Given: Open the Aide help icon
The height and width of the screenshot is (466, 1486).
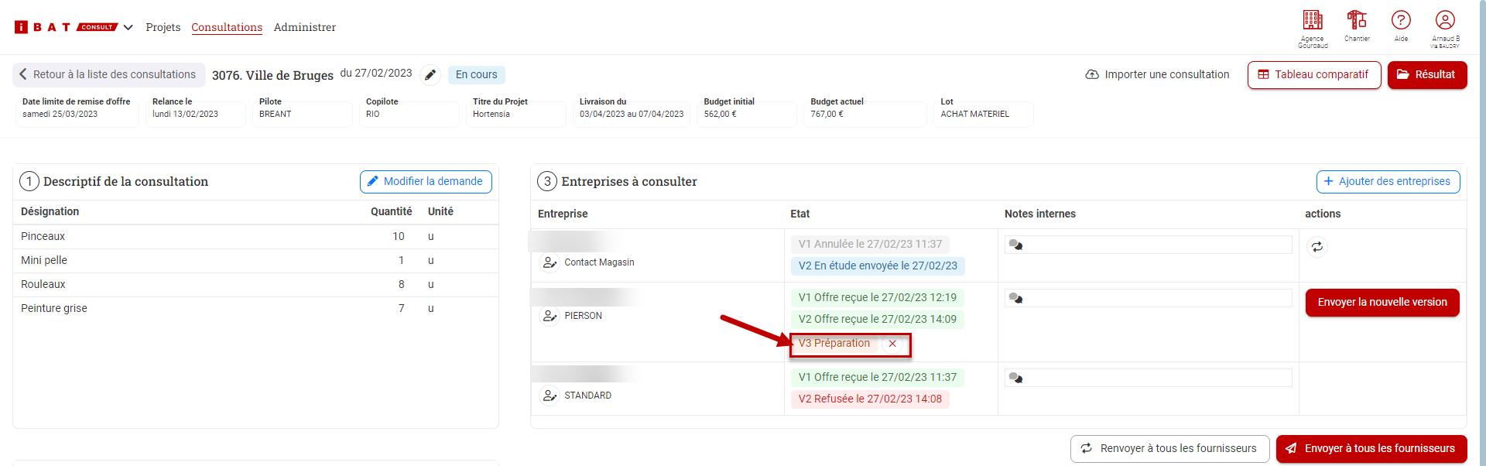Looking at the screenshot, I should tap(1401, 21).
